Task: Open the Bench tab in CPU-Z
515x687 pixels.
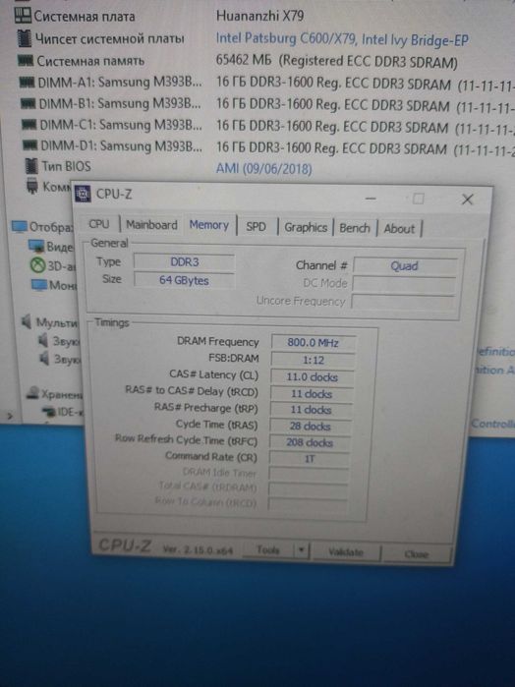Action: click(x=355, y=228)
